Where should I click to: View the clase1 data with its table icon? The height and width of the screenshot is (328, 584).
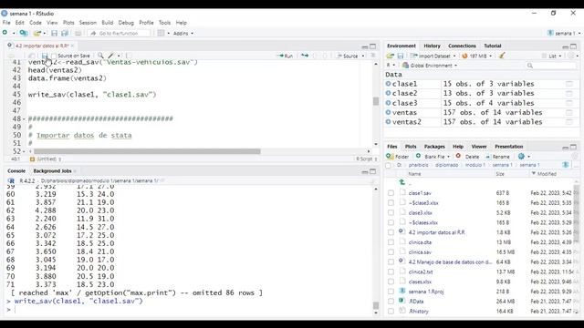(x=569, y=84)
